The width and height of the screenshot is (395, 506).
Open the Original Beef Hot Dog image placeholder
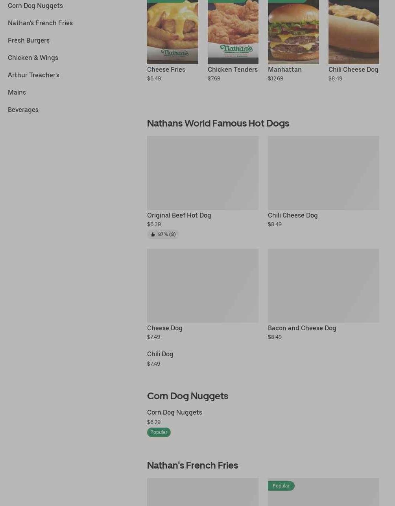point(203,173)
